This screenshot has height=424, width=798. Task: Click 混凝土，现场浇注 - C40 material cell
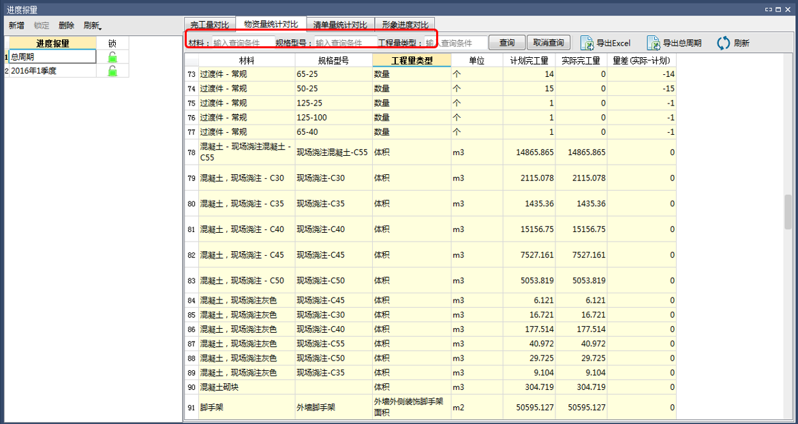point(247,229)
